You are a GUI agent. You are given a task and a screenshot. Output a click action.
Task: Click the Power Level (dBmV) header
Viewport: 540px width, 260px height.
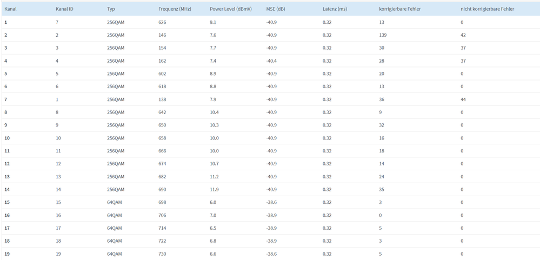pos(229,9)
